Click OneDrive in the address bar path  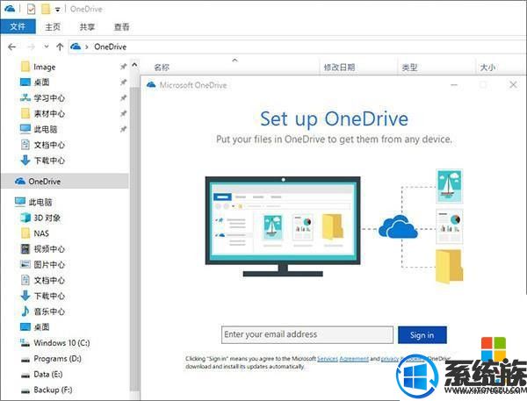pos(111,47)
